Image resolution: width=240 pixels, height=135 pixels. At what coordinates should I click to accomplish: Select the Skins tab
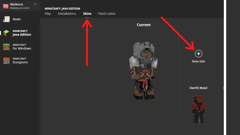(87, 13)
